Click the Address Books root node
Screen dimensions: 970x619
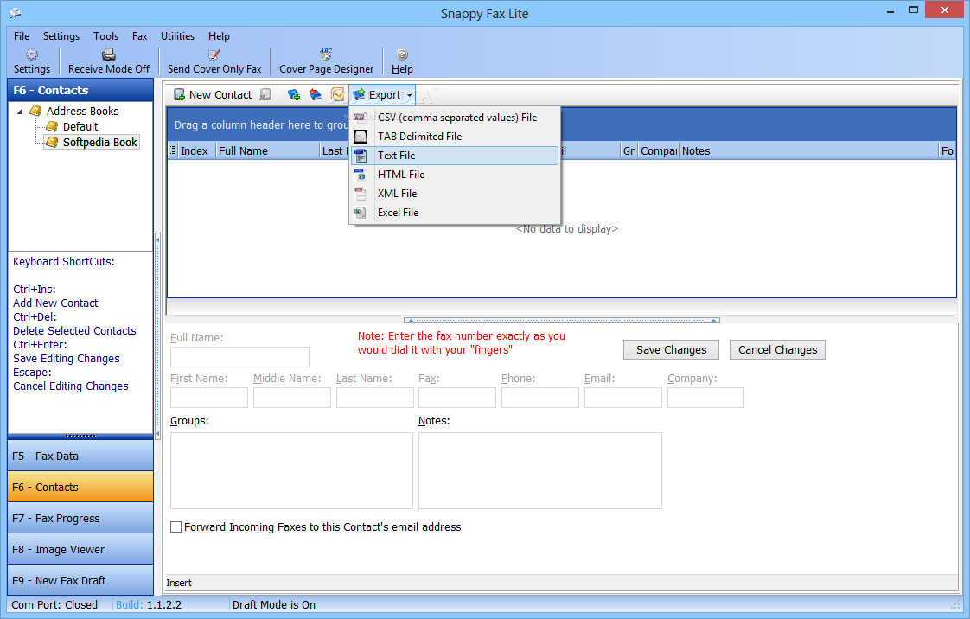pos(82,112)
